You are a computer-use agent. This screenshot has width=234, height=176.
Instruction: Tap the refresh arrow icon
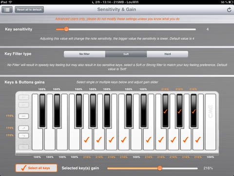click(x=229, y=10)
